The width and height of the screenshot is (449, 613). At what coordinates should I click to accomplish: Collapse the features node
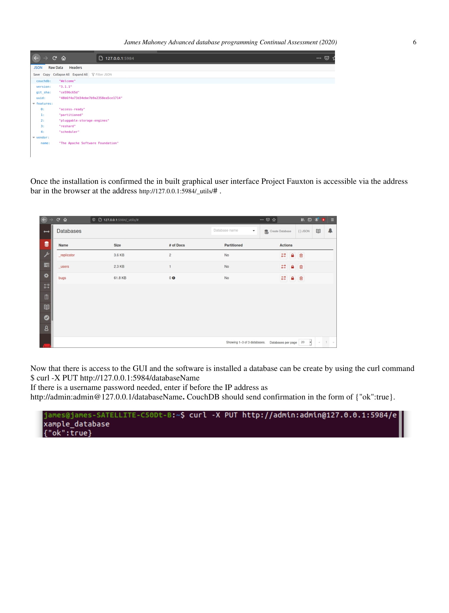(x=34, y=104)
